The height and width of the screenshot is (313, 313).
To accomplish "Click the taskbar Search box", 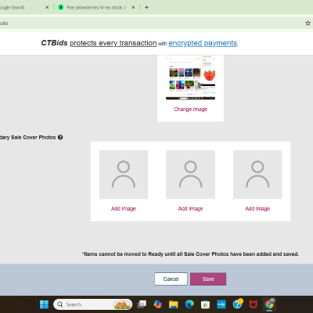I will [x=93, y=304].
